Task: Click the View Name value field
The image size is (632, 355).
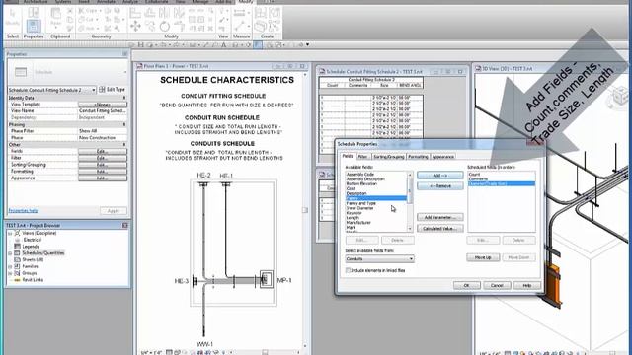Action: click(103, 110)
